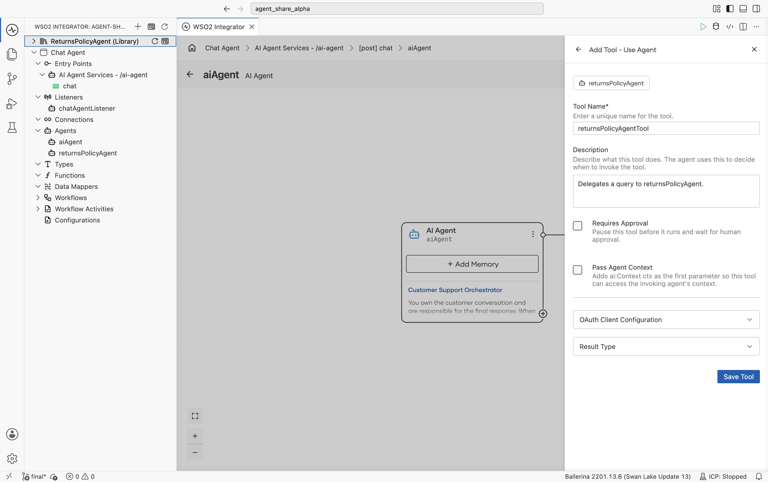Viewport: 768px width, 482px height.
Task: Click the returnsPolicyAgent chip
Action: (x=611, y=83)
